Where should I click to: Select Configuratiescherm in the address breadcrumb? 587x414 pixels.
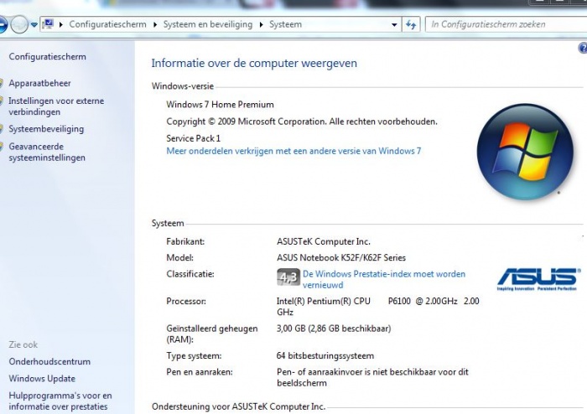108,24
